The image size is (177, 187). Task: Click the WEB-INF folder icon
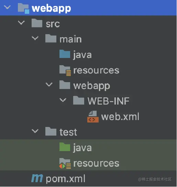pyautogui.click(x=79, y=100)
